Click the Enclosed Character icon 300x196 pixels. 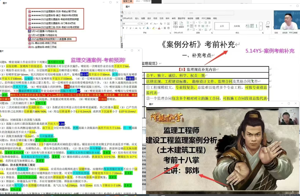coord(169,28)
